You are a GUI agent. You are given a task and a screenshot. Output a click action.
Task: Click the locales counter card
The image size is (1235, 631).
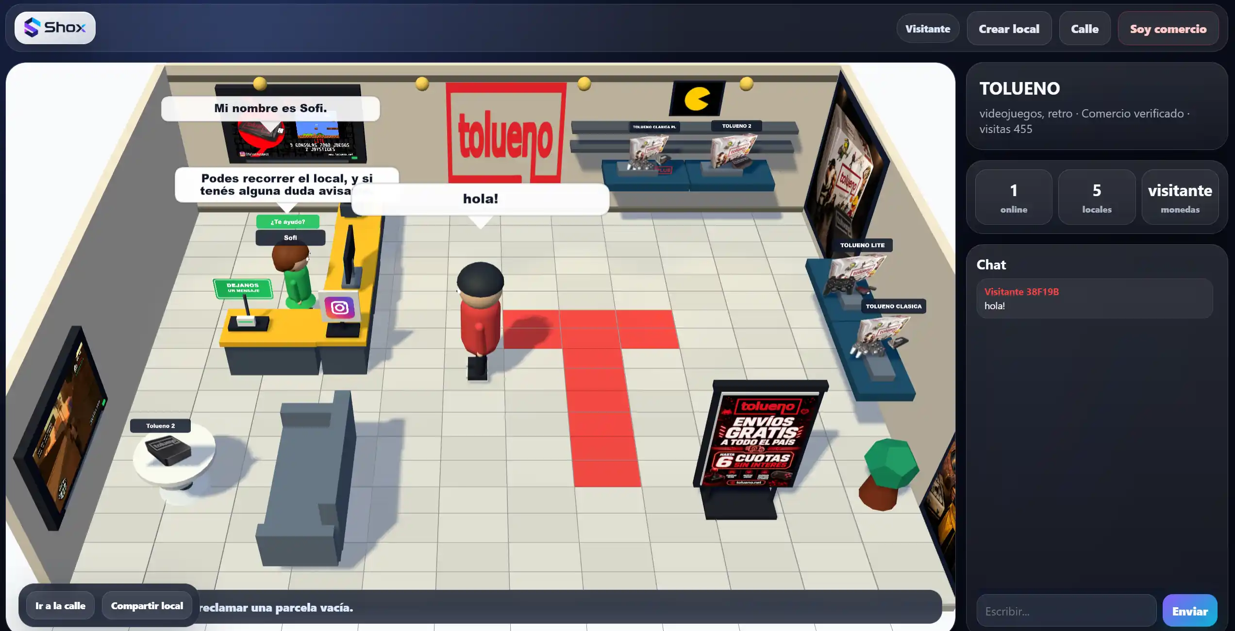pos(1097,197)
